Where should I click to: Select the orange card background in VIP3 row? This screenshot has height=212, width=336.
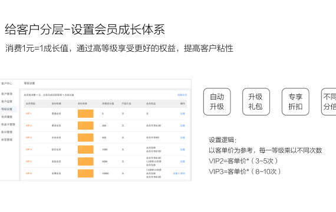[85, 137]
